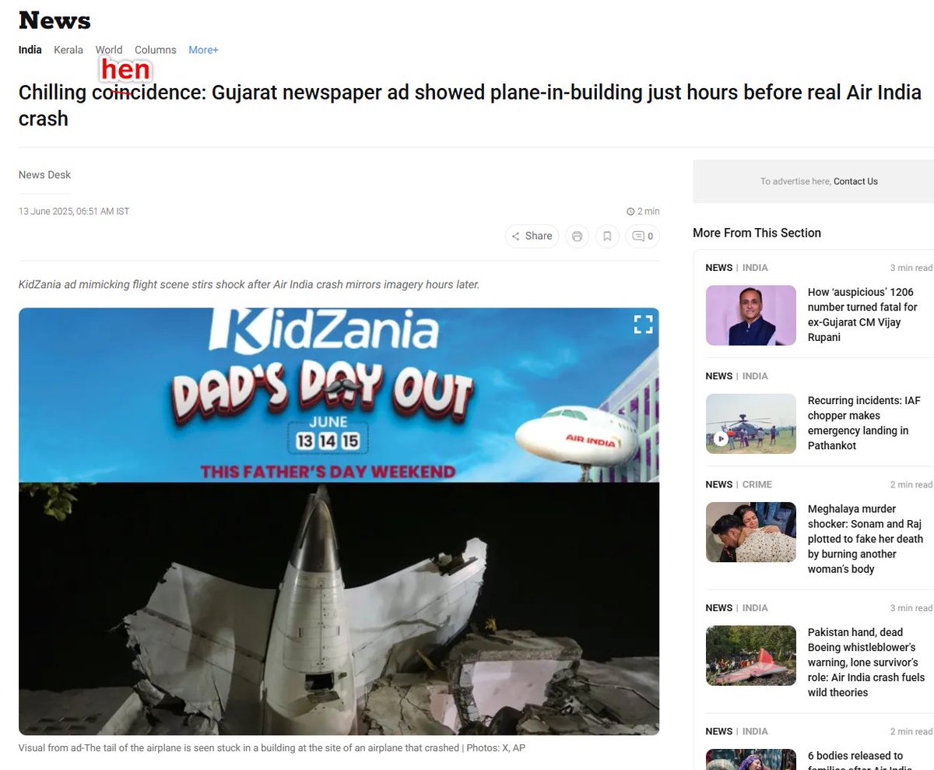
Task: Click the Meghalaya murder story thumbnail
Action: pyautogui.click(x=751, y=532)
